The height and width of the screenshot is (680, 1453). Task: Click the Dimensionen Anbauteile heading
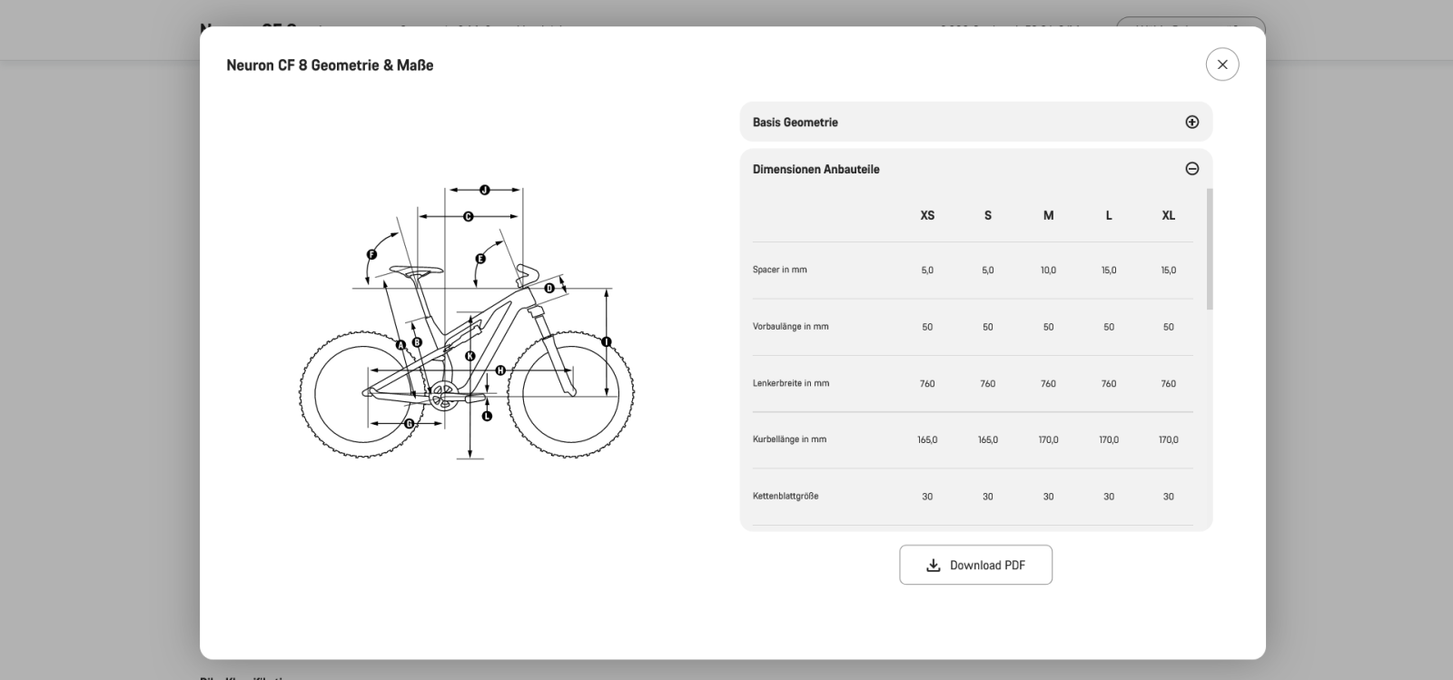[x=815, y=170]
